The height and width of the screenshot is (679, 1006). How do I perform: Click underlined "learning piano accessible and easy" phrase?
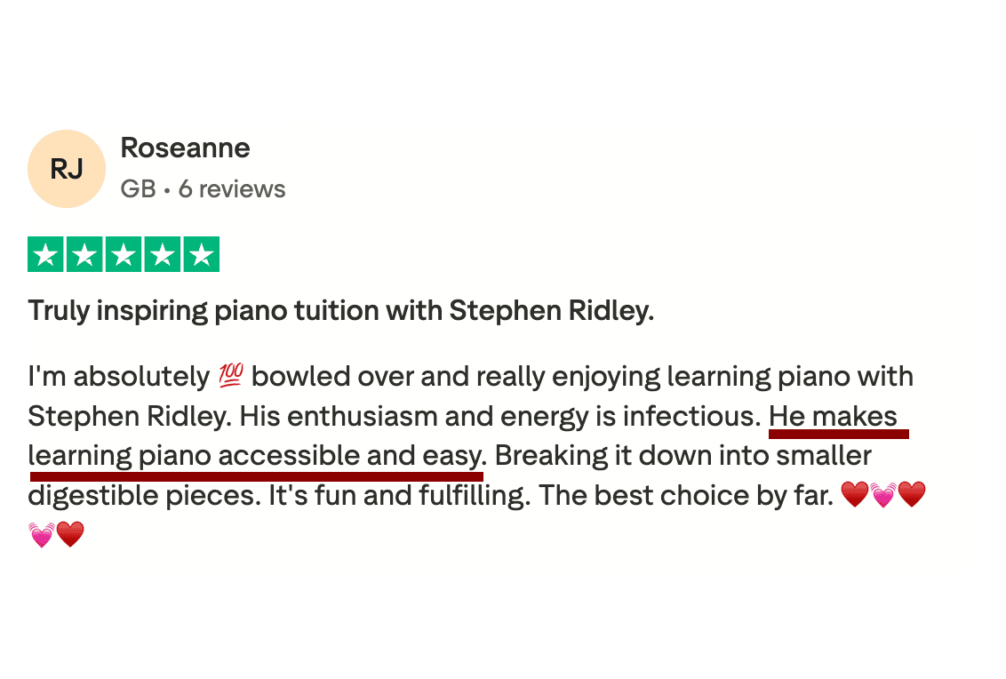tap(255, 456)
